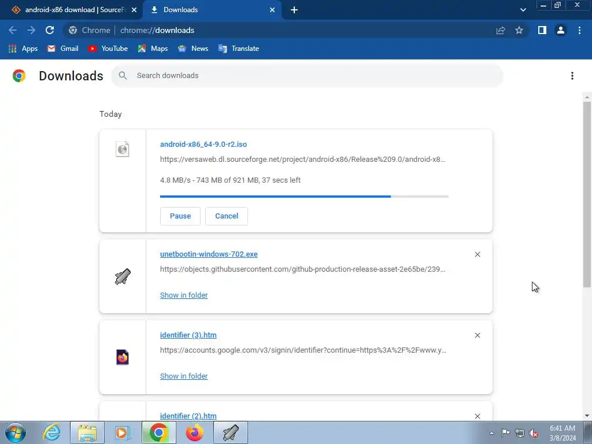The image size is (592, 444).
Task: Click the 4.8 MB/s download status text
Action: 230,180
